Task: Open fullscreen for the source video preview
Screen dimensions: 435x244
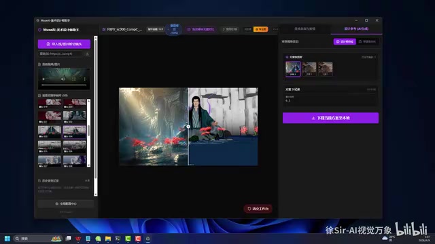Action: [74, 79]
